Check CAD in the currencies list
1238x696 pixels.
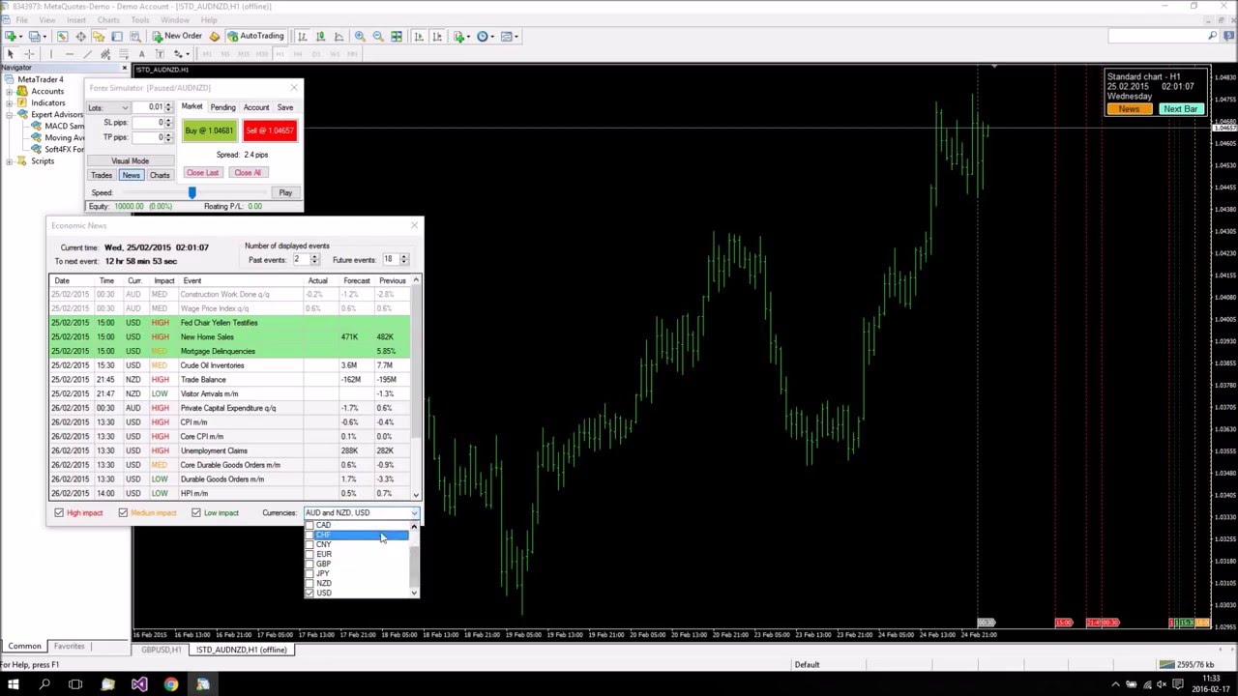(309, 525)
